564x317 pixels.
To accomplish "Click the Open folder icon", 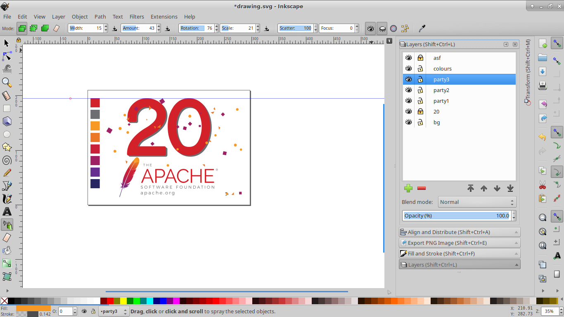I will [543, 57].
